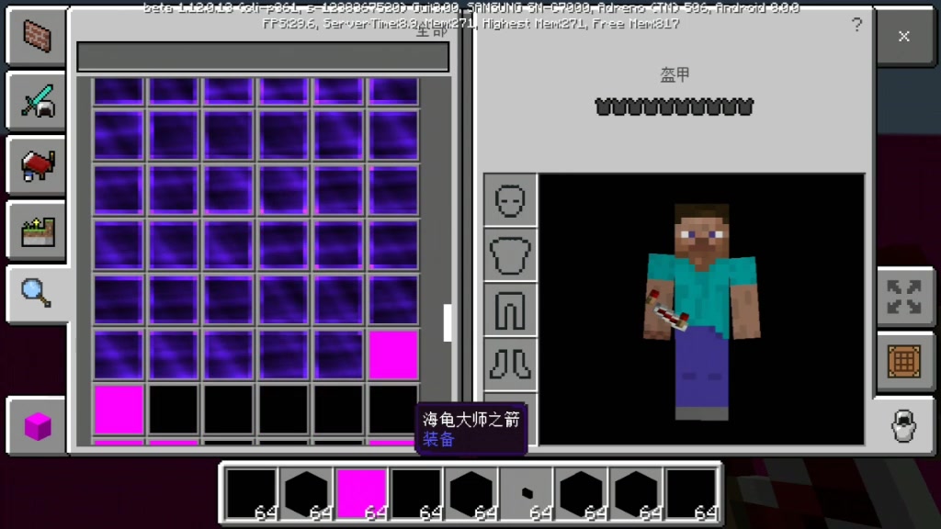Select hotbar slot with small black dot item
The image size is (941, 529).
527,493
